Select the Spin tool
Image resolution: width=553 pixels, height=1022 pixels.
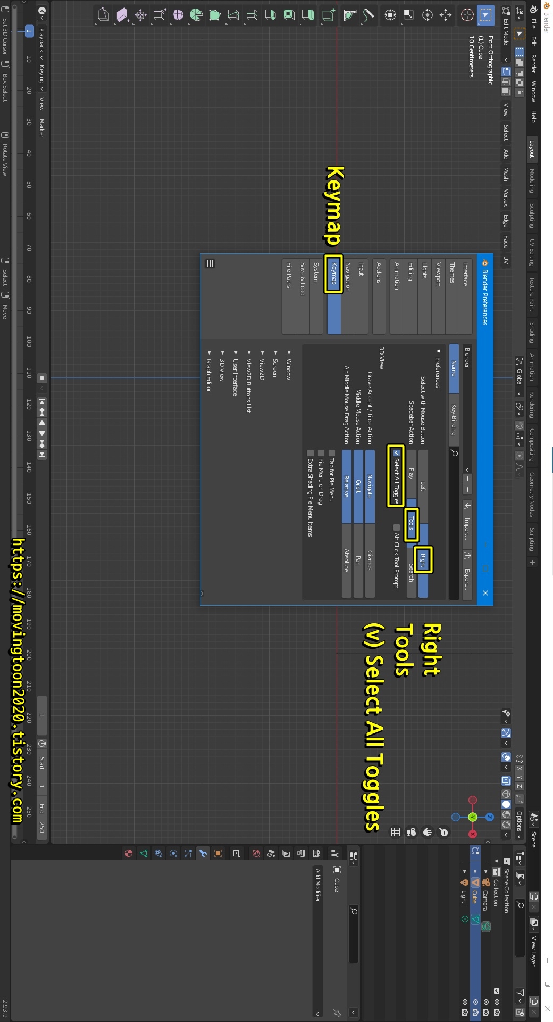pyautogui.click(x=196, y=15)
